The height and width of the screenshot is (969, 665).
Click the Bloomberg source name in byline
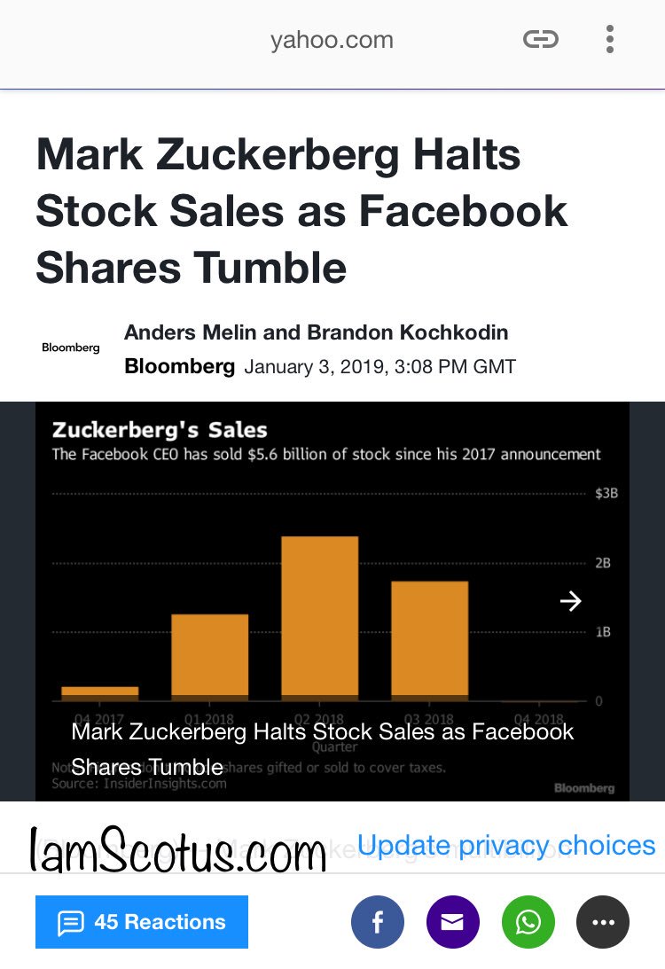180,366
